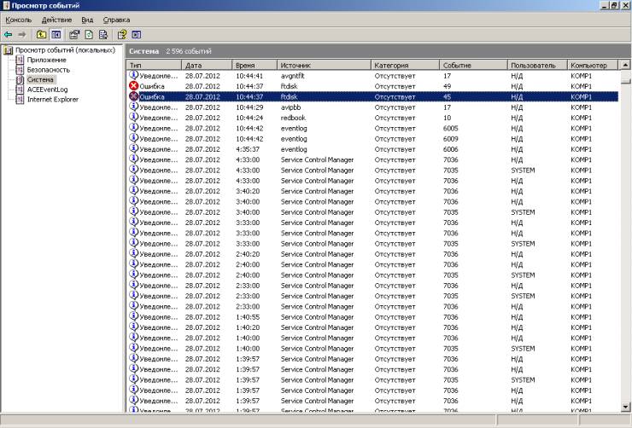Click the application icon in the title bar
Screen dimensions: 632x428
coord(6,5)
